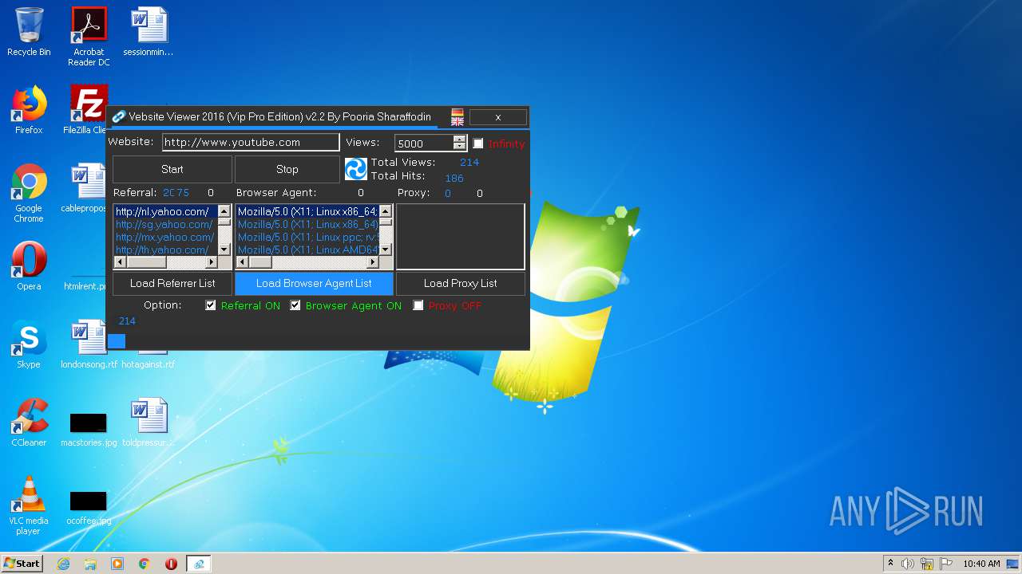Open ocoffee.jpg image file
The height and width of the screenshot is (574, 1022).
(x=89, y=509)
